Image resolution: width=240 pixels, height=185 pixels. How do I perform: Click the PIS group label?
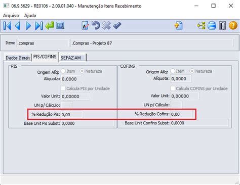coord(14,66)
